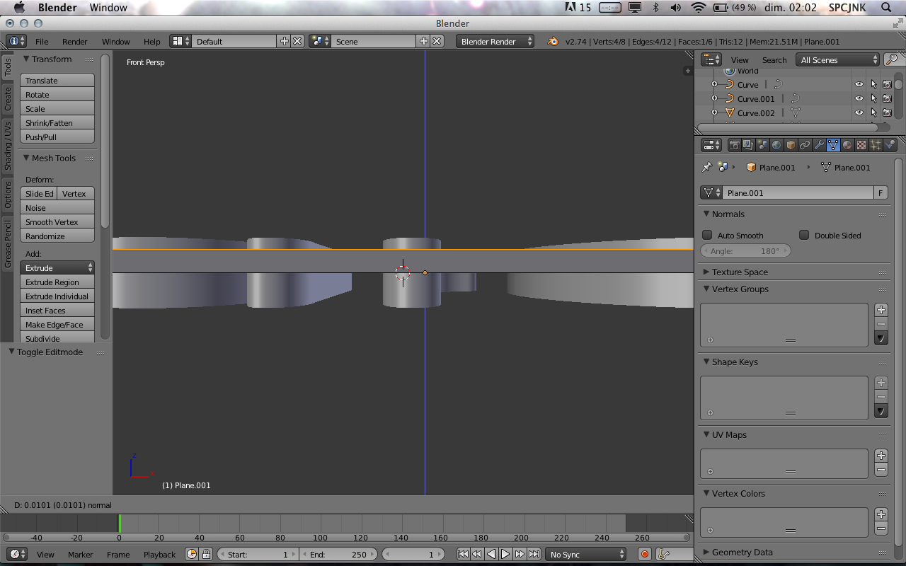Image resolution: width=906 pixels, height=566 pixels.
Task: Click the outliner filter magnifier icon
Action: [892, 59]
